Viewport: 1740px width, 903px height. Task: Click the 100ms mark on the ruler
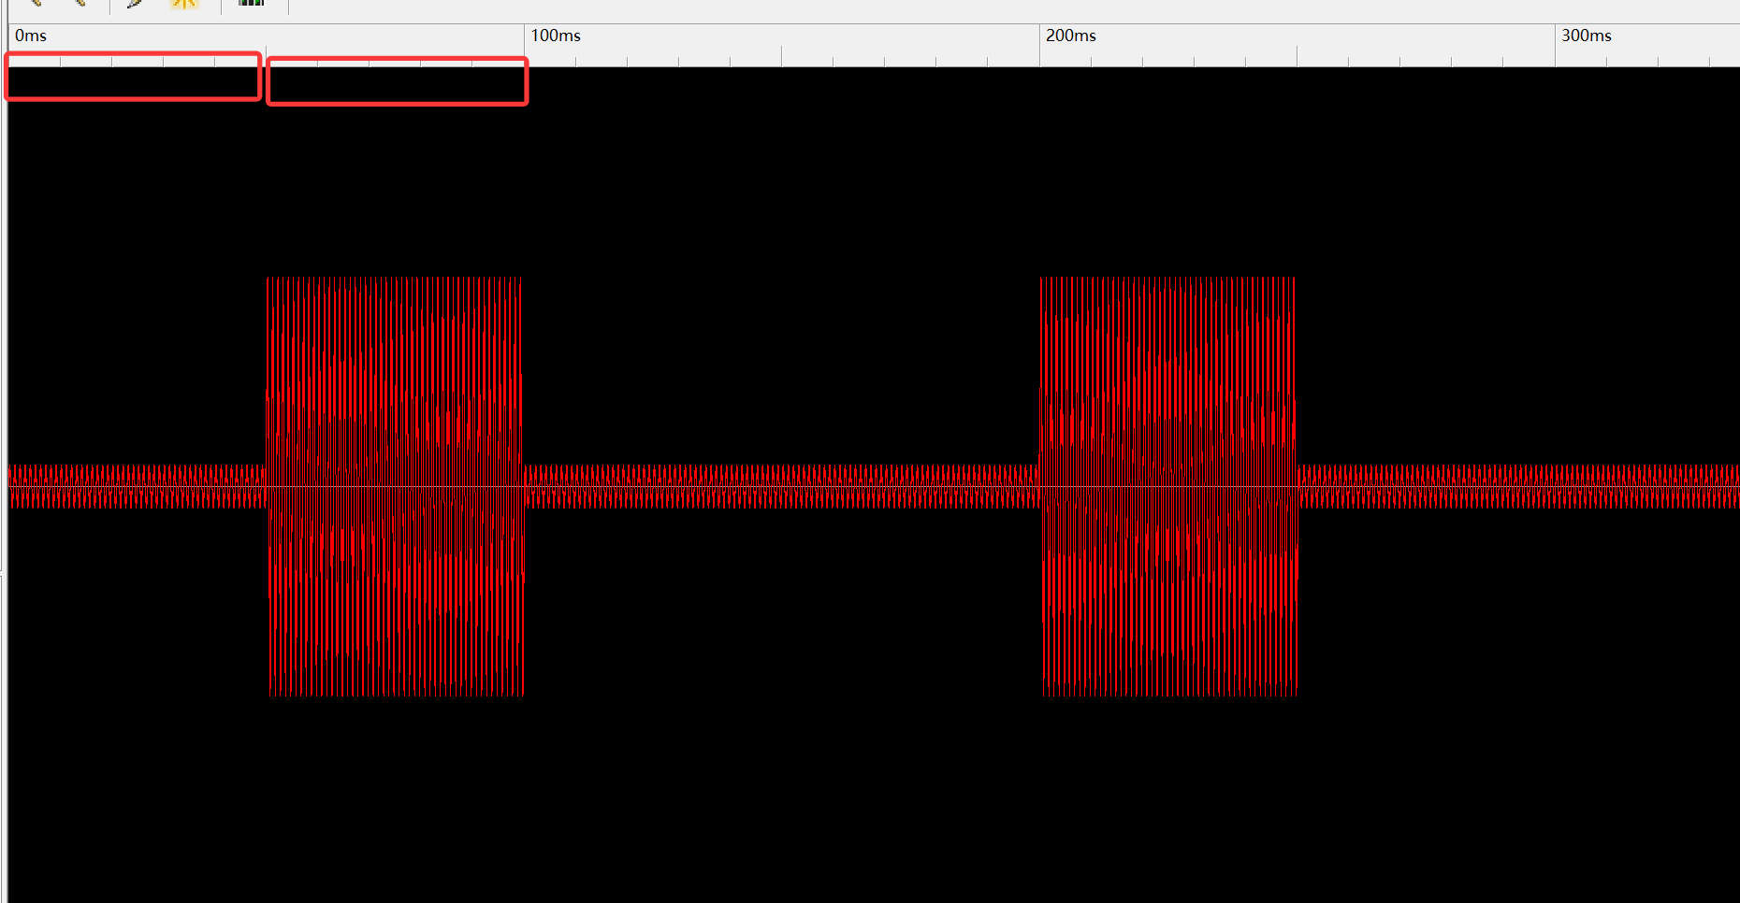[554, 36]
